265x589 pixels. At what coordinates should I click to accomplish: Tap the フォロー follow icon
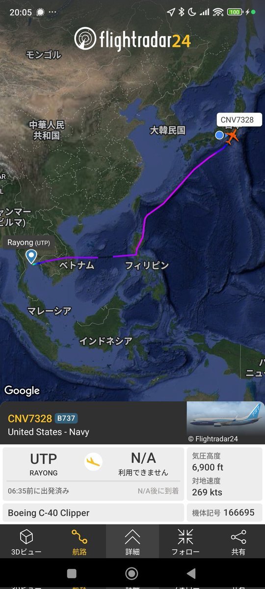click(x=185, y=537)
